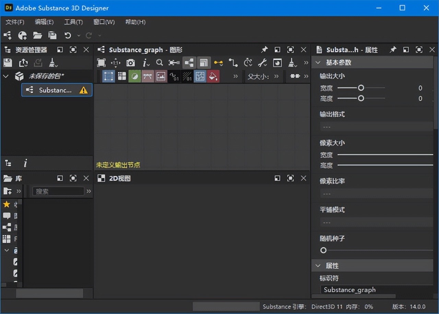The height and width of the screenshot is (314, 439).
Task: Click the save floppy icon in explorer panel
Action: (x=8, y=63)
